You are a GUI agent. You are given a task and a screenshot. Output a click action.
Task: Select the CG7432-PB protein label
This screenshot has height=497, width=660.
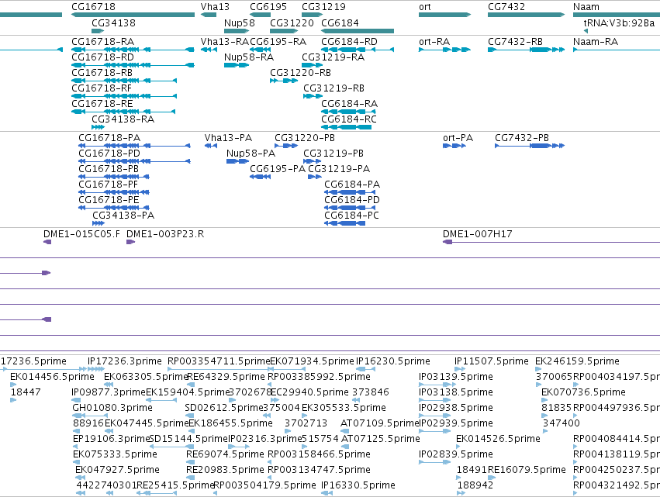[522, 138]
